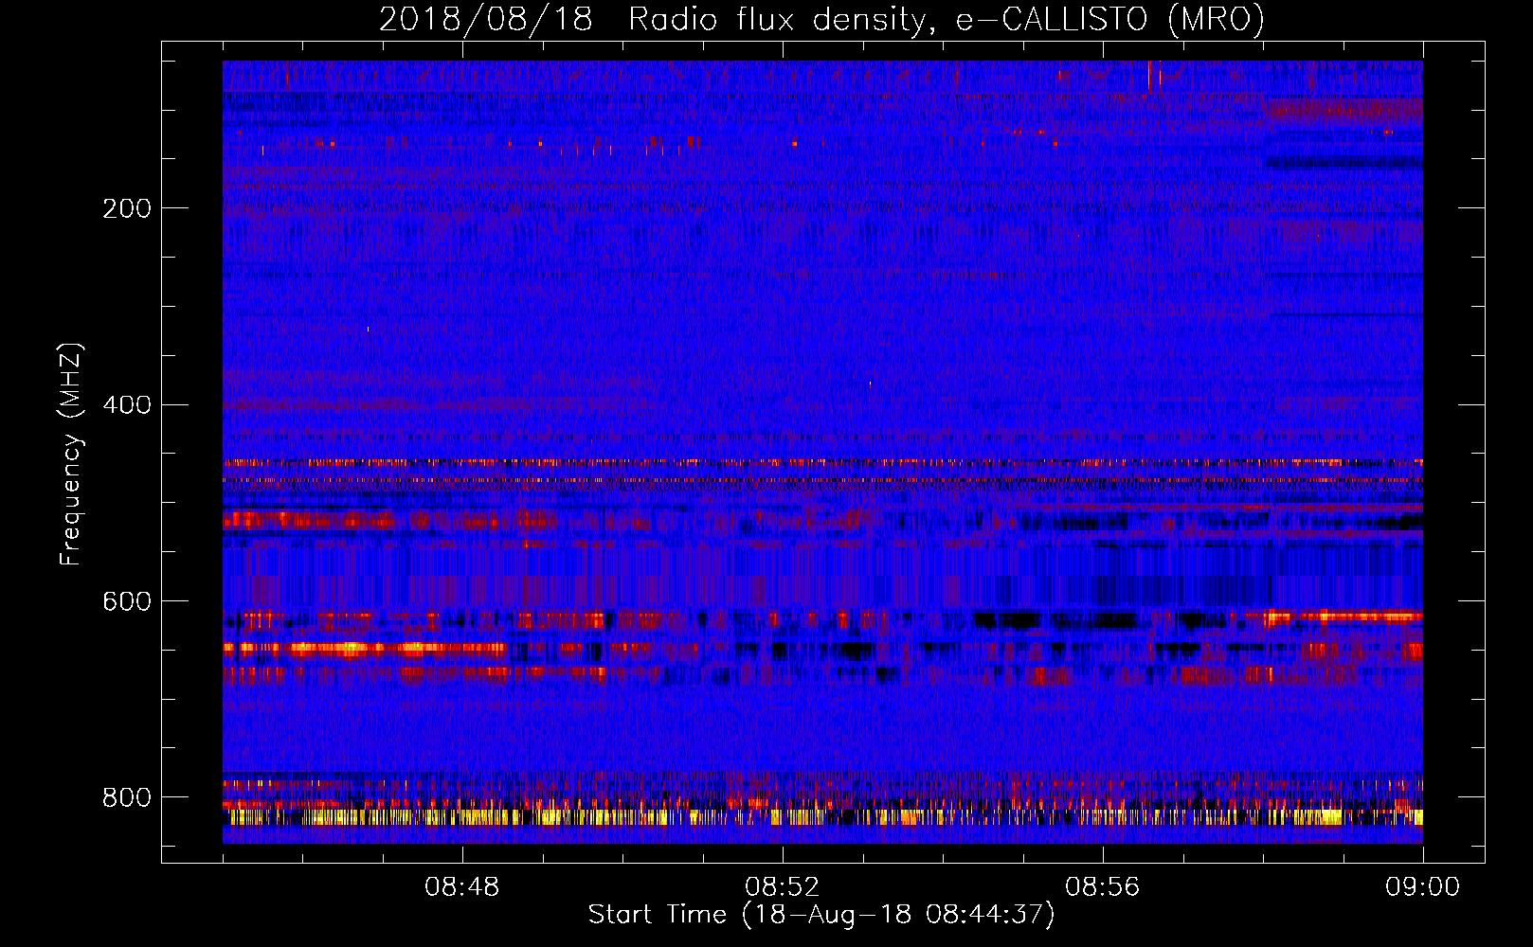Click the 400 frequency tick label

127,405
